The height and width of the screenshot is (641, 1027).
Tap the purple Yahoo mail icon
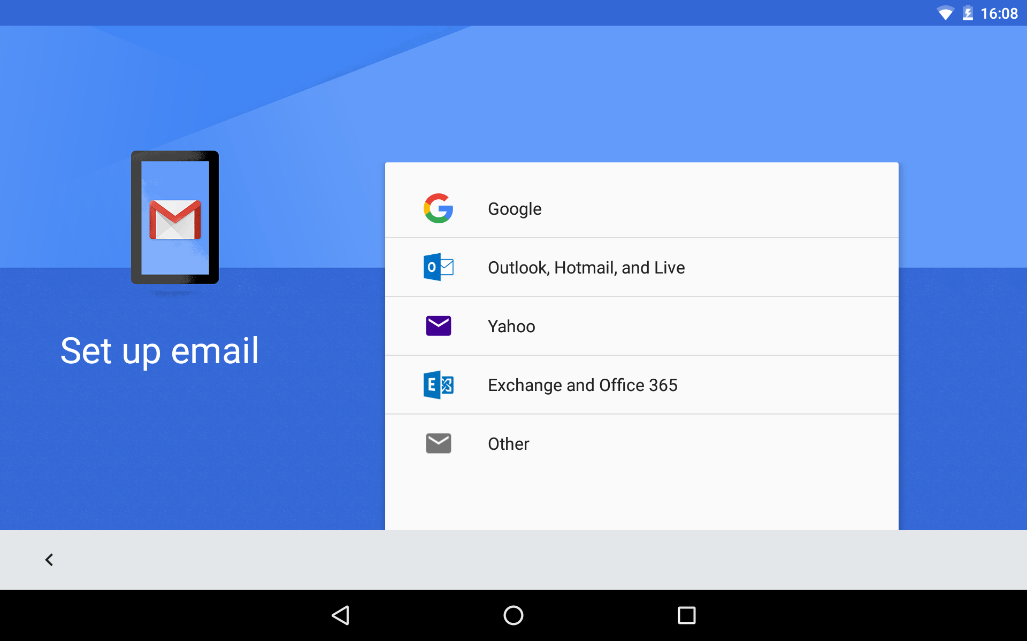tap(438, 326)
